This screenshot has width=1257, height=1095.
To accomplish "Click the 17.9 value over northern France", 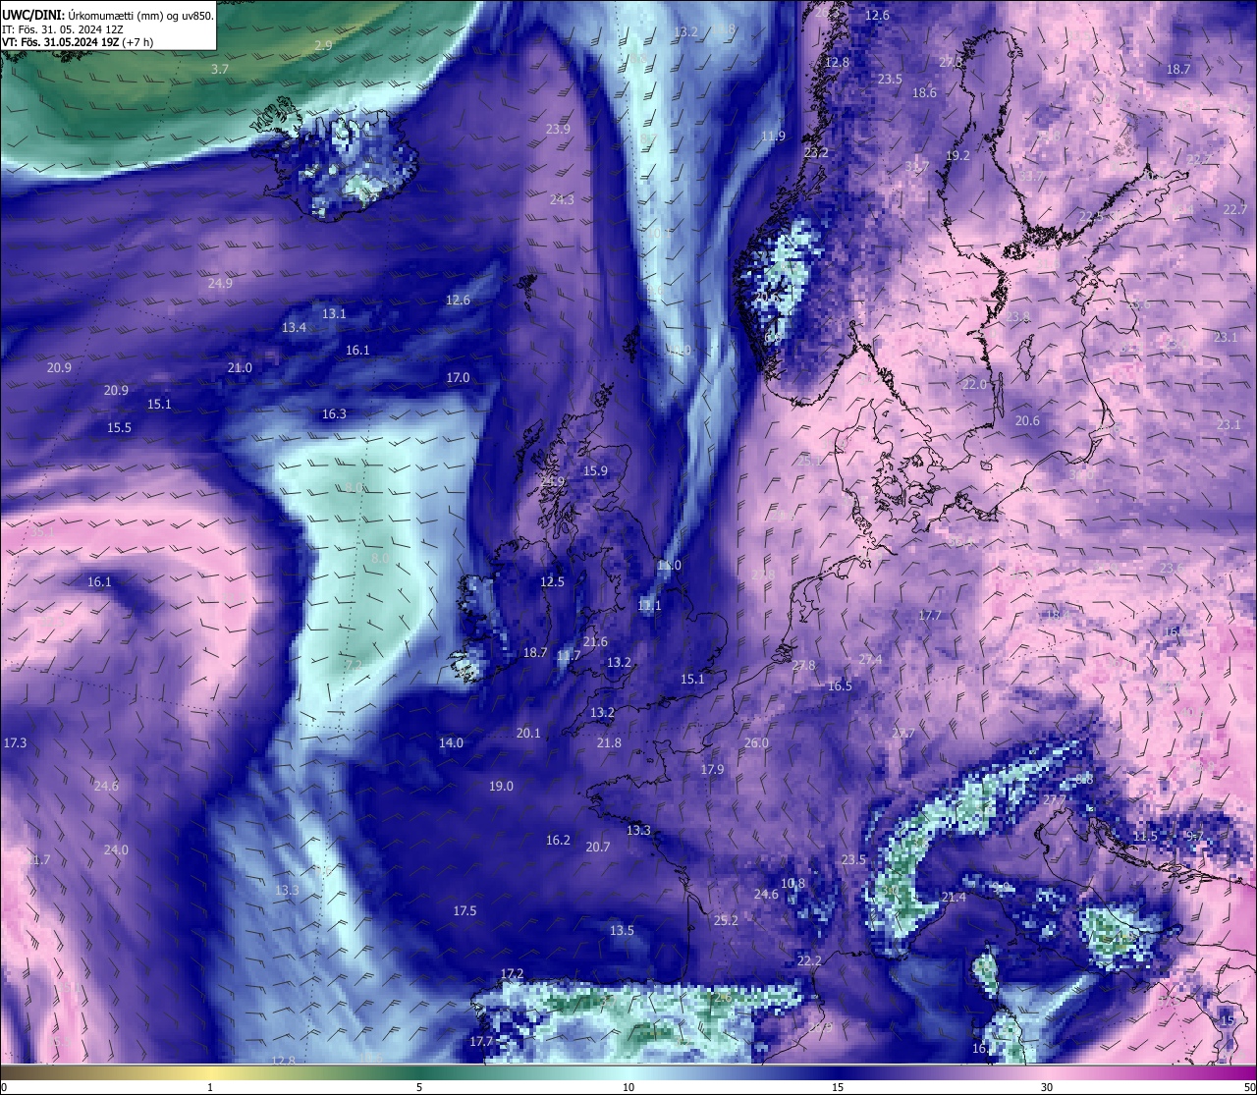I will pos(712,769).
